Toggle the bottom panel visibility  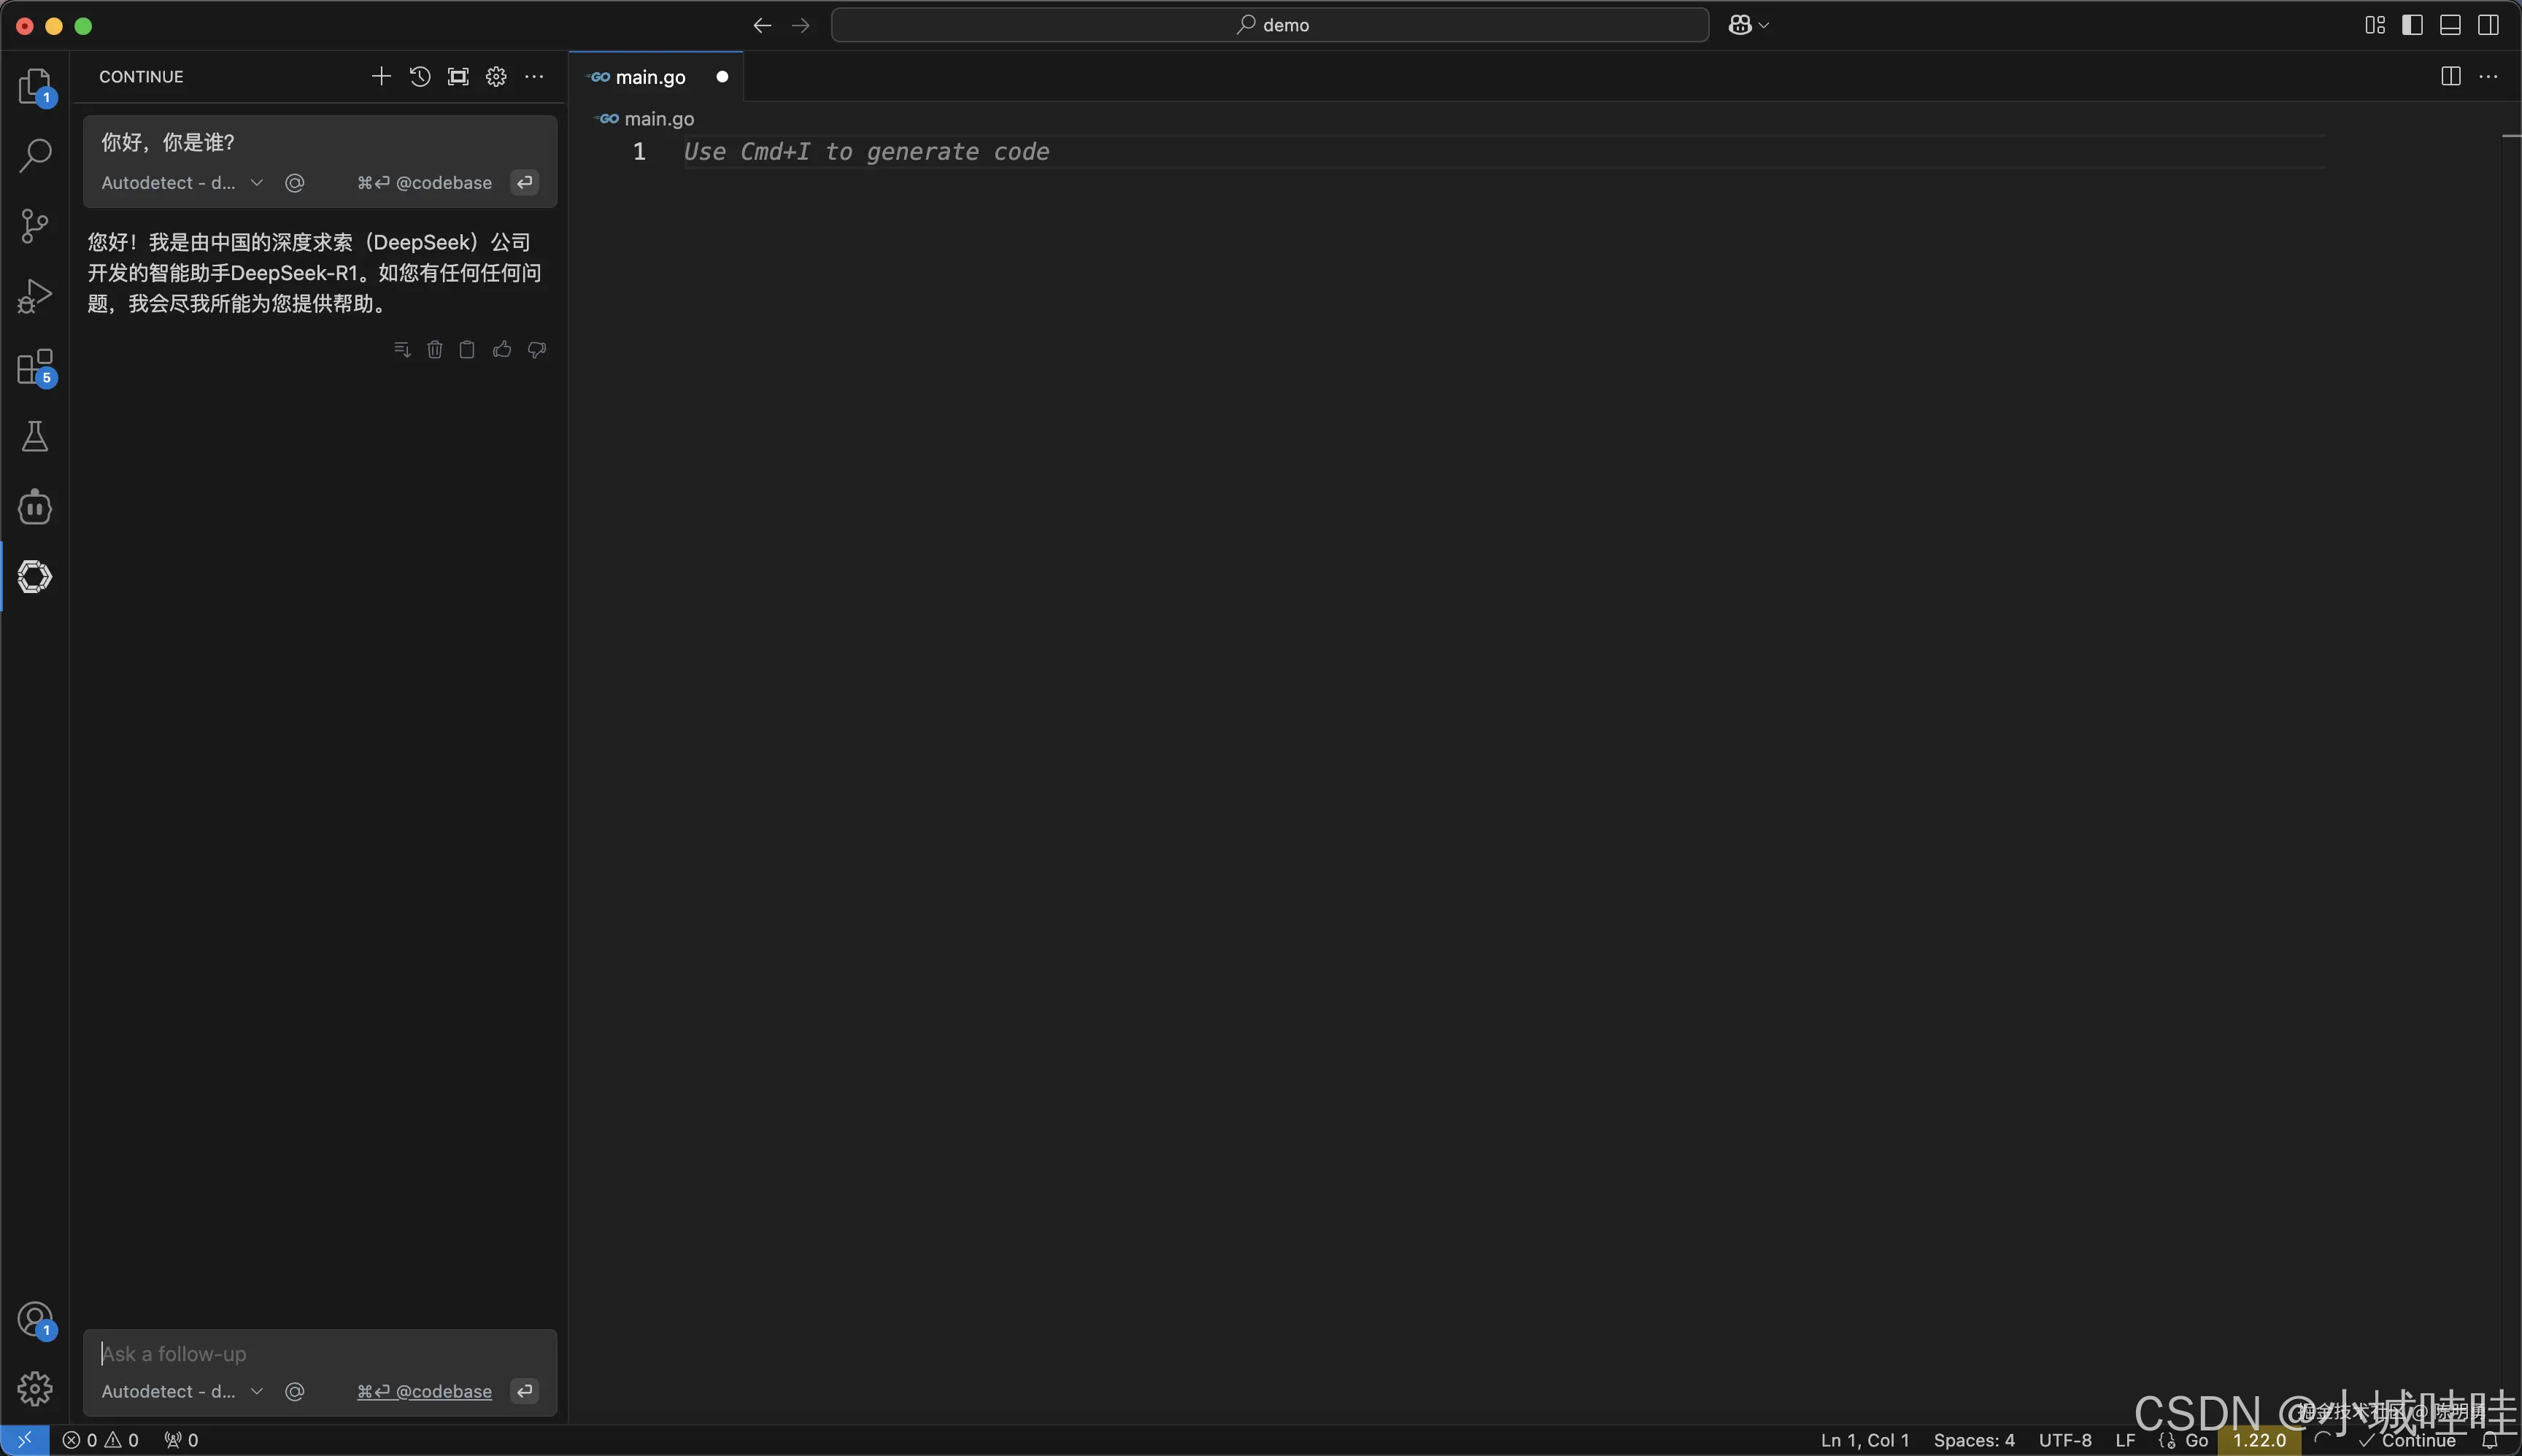pyautogui.click(x=2450, y=25)
